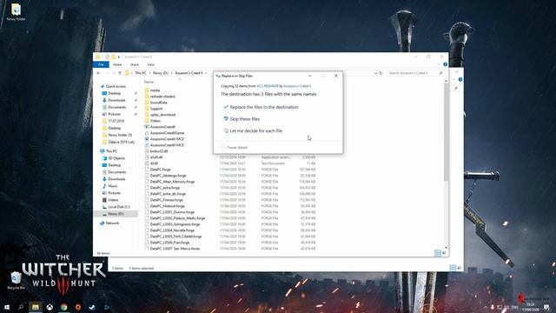The height and width of the screenshot is (313, 556).
Task: Switch to details view button
Action: (438, 253)
